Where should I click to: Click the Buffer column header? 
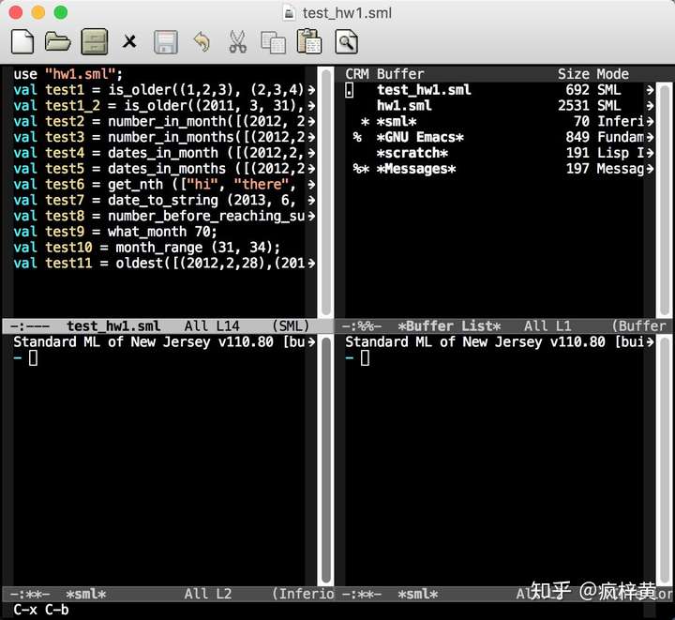(400, 74)
